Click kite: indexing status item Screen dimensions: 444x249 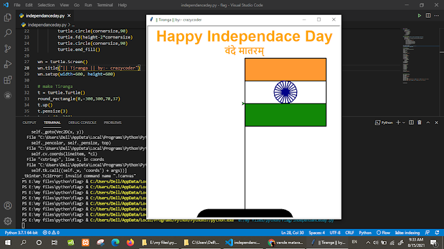coord(407,233)
